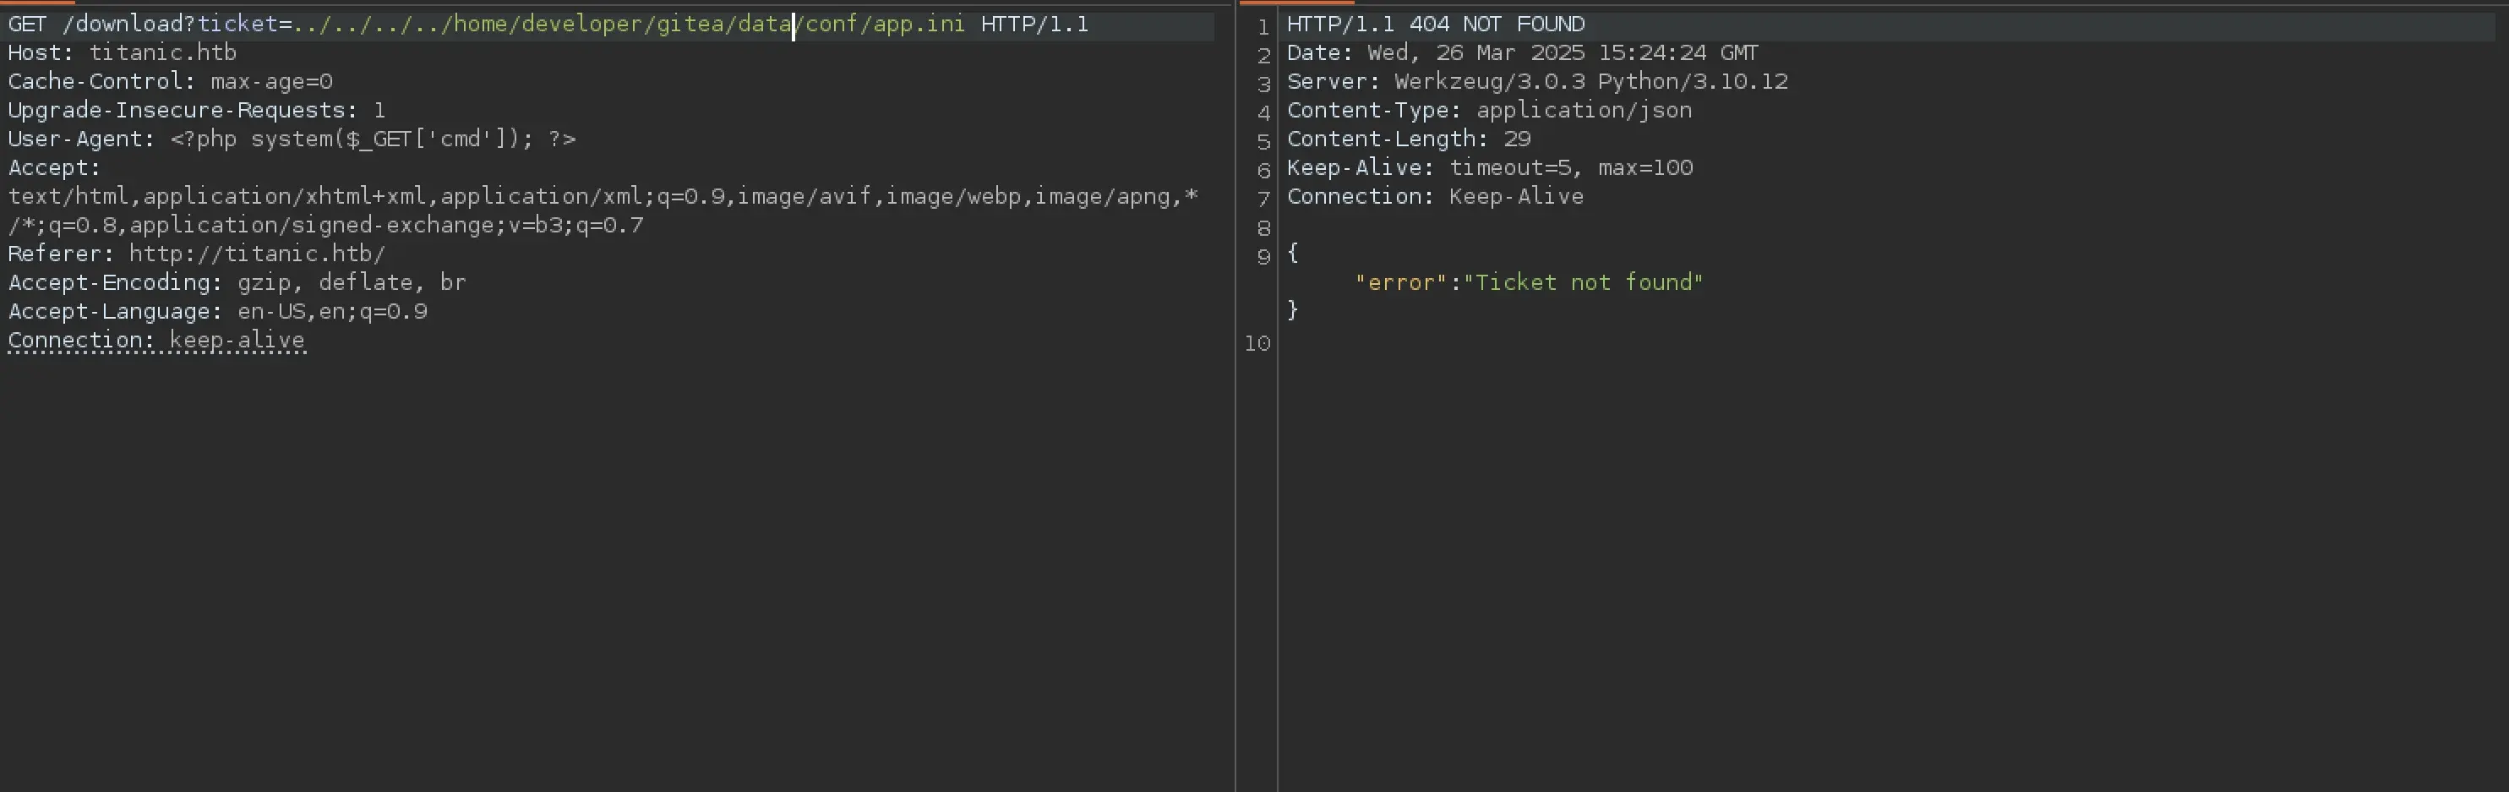Click the text/html,application/xhtml+xml accept value line

point(603,197)
